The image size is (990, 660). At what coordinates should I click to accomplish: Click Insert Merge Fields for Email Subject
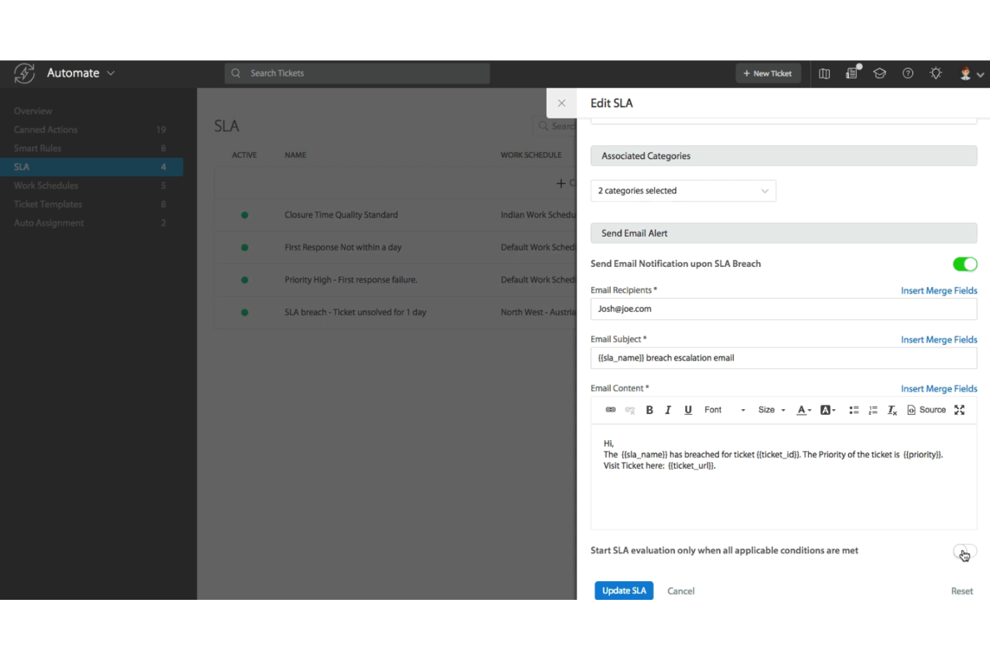click(939, 339)
